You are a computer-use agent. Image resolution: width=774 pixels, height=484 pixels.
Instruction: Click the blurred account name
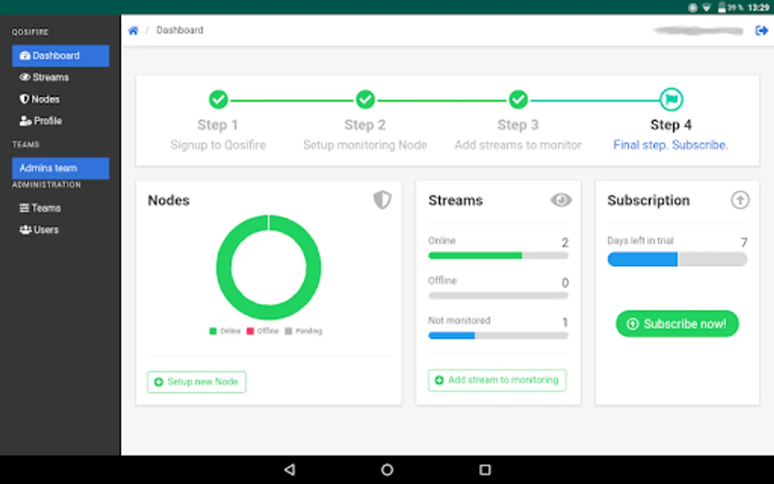click(699, 31)
